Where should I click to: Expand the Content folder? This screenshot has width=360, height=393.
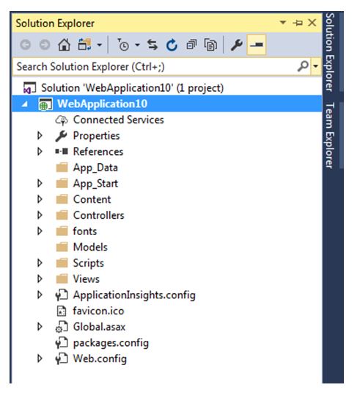pyautogui.click(x=40, y=199)
